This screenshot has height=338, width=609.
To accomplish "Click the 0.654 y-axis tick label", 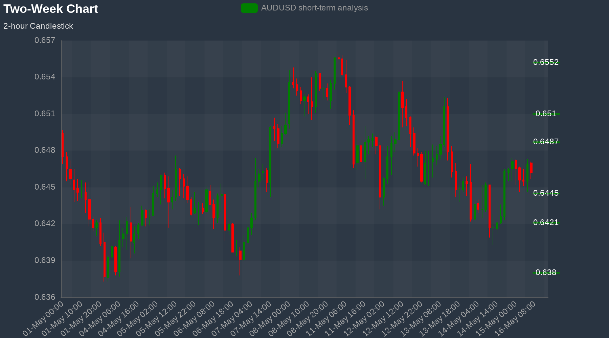I will [45, 77].
